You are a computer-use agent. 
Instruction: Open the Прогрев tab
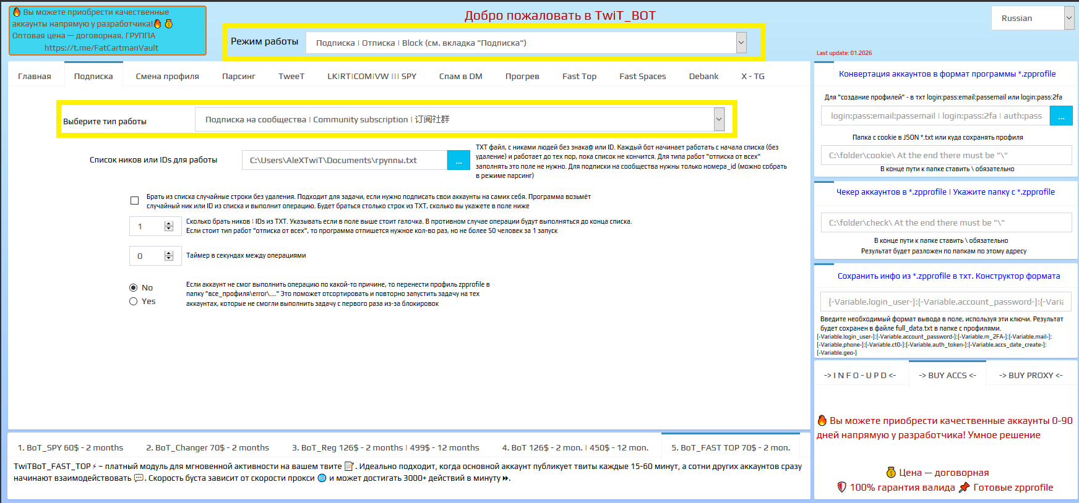[522, 77]
